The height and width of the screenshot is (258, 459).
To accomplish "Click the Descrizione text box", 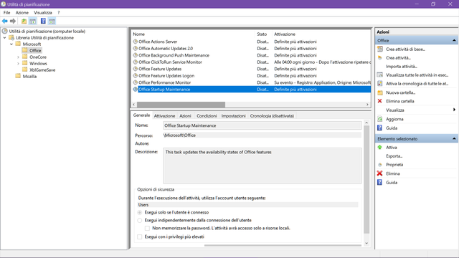I will click(x=262, y=166).
